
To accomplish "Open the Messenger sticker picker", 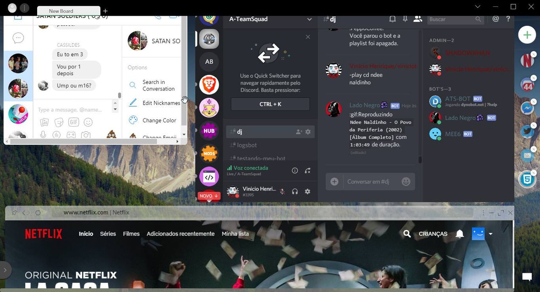I will click(59, 122).
